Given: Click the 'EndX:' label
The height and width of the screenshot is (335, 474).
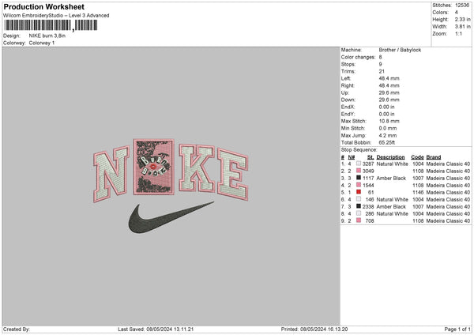Looking at the screenshot, I should 348,107.
